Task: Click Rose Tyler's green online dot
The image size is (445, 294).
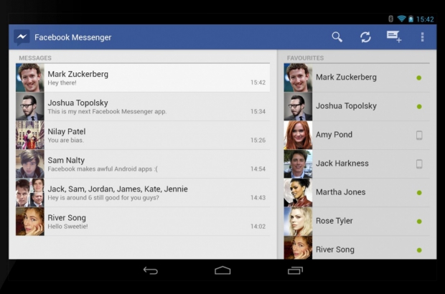Action: pos(419,222)
